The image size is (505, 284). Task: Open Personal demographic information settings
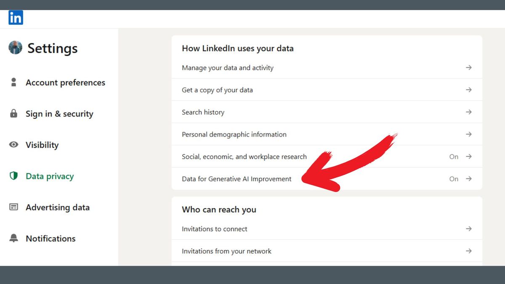tap(468, 134)
